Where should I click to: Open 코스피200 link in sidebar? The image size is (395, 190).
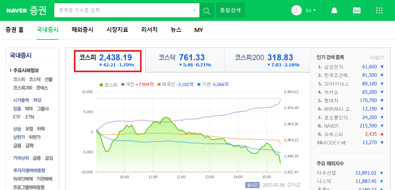22,88
